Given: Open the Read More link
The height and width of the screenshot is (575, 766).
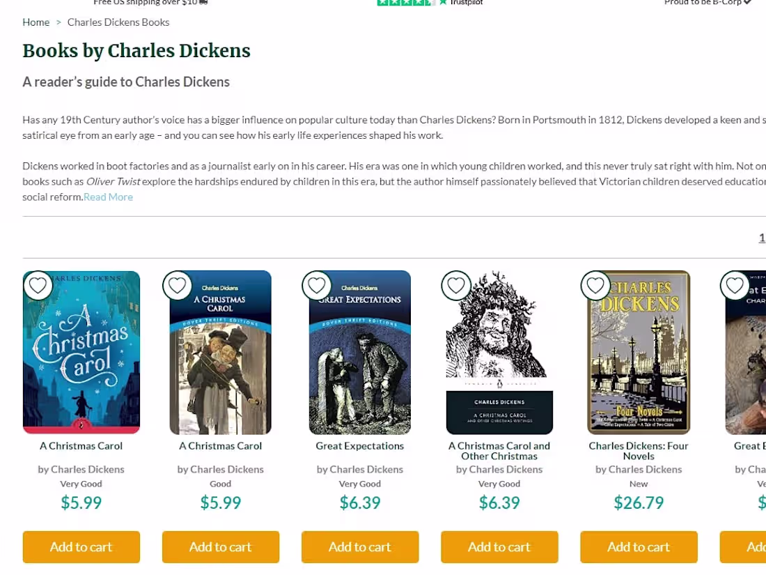Looking at the screenshot, I should click(108, 197).
